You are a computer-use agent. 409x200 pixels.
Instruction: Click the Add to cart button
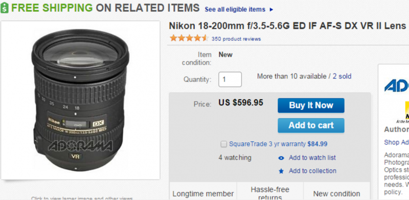coord(311,126)
